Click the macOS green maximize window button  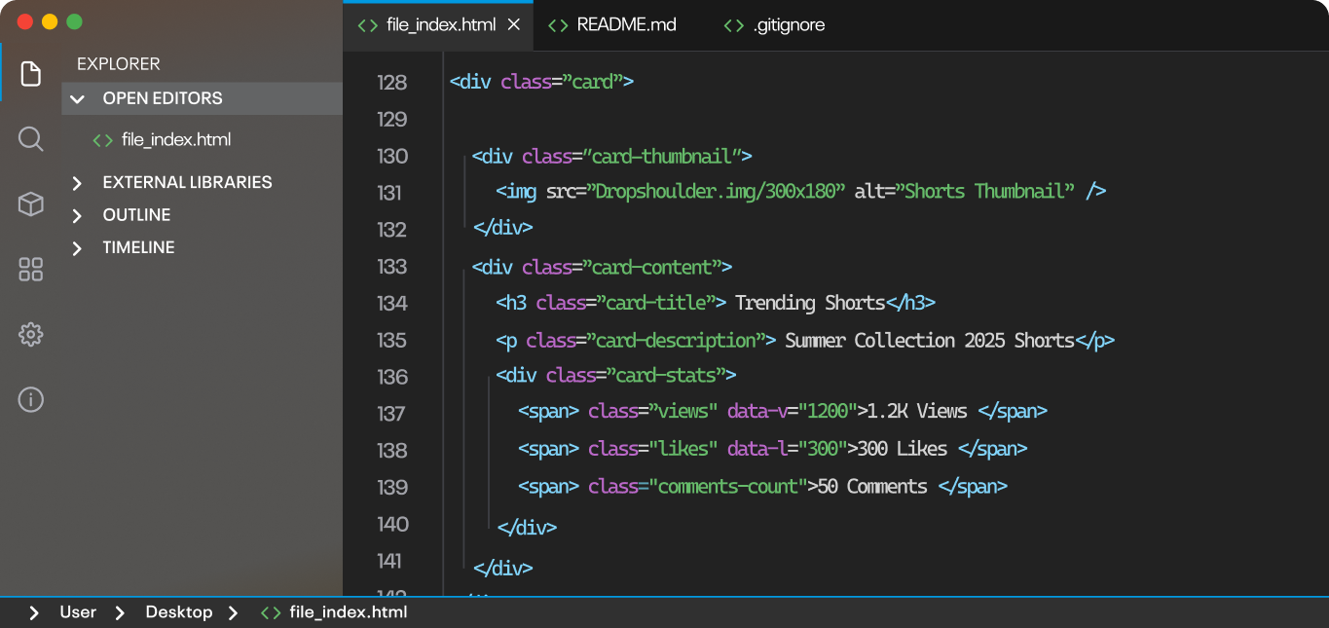(x=74, y=21)
